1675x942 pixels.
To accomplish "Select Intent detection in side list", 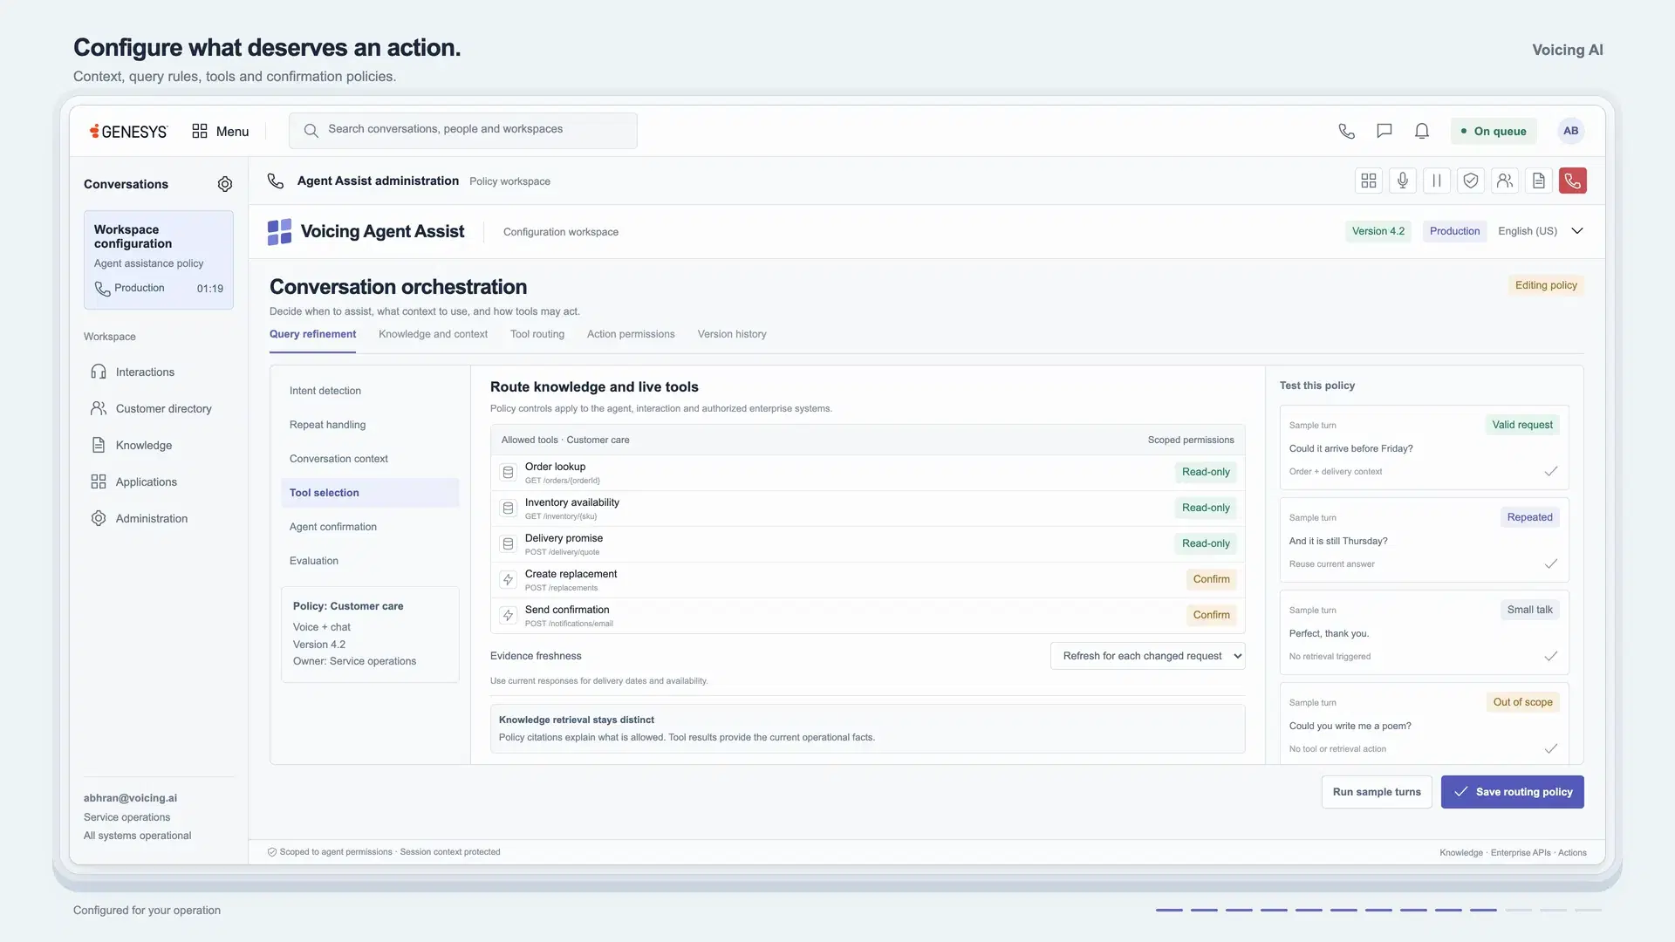I will [x=370, y=391].
